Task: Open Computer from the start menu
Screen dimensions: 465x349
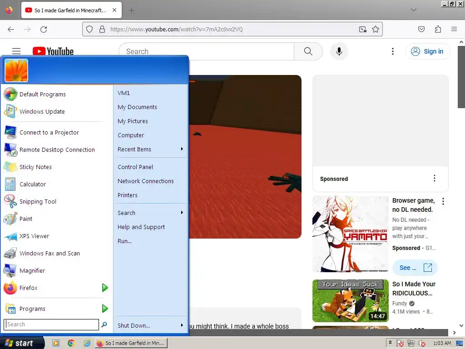Action: tap(130, 135)
